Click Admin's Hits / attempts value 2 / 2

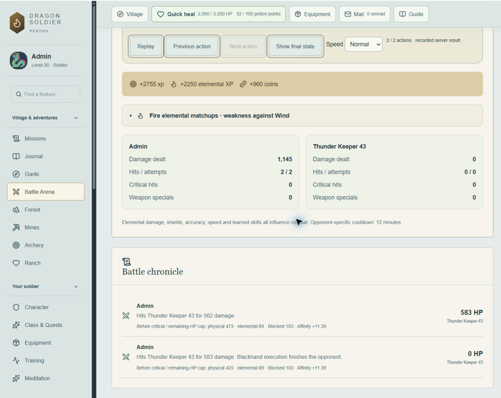coord(286,172)
